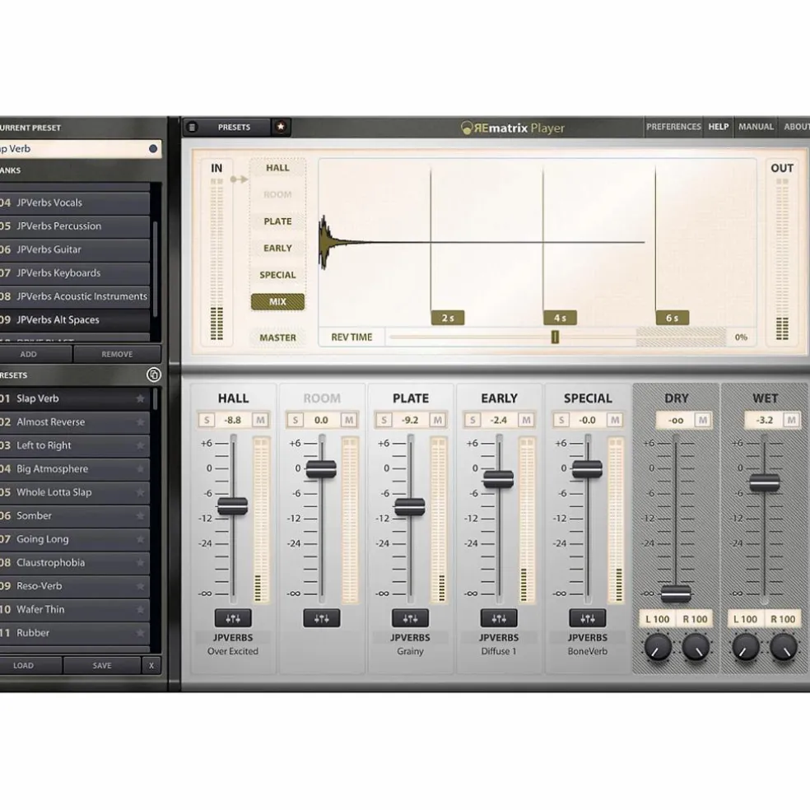Solo the SPECIAL channel
This screenshot has height=810, width=810.
[x=561, y=420]
